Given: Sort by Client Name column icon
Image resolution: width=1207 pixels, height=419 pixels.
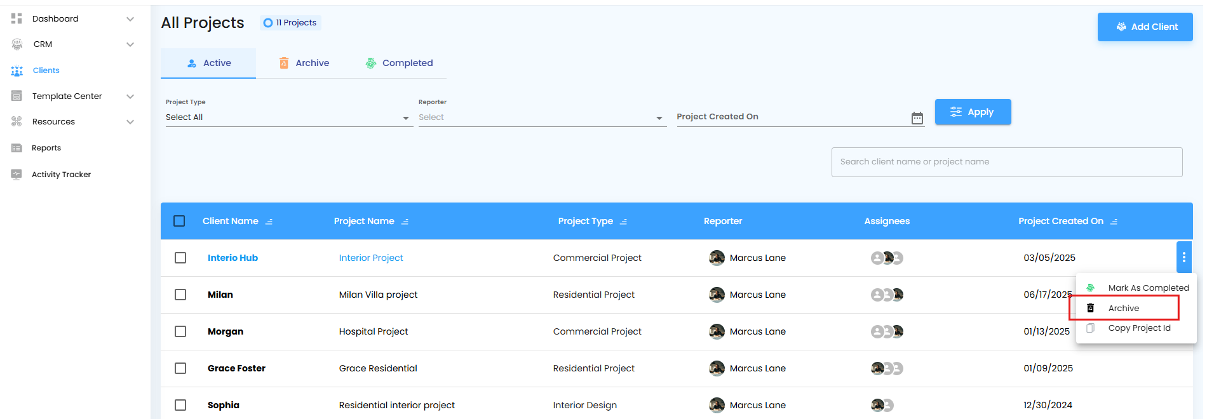Looking at the screenshot, I should point(269,222).
